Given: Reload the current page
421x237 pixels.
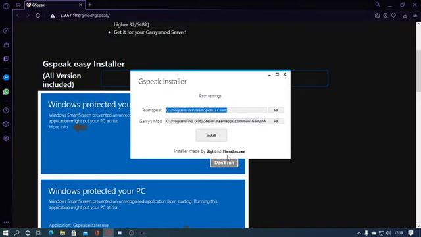Looking at the screenshot, I should (38, 16).
